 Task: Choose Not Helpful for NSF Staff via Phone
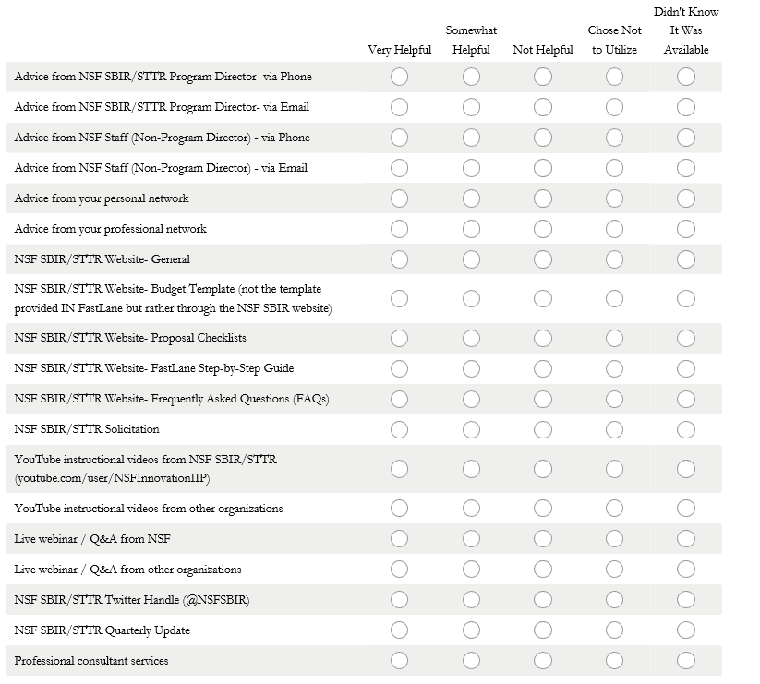(543, 138)
